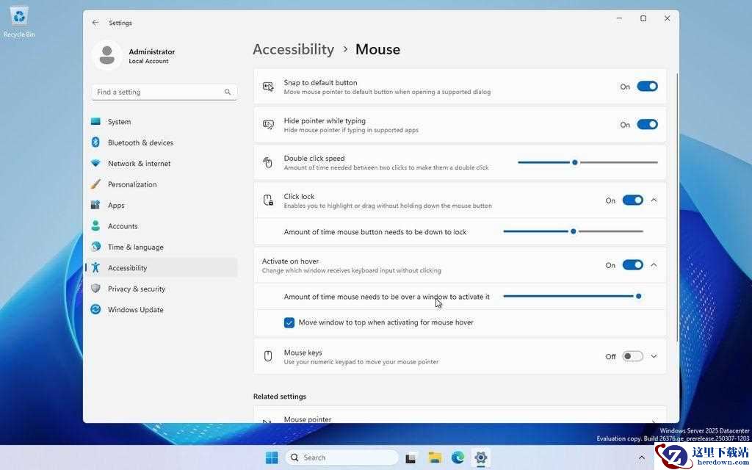This screenshot has width=752, height=470.
Task: Click the Accessibility figure icon
Action: pos(95,267)
